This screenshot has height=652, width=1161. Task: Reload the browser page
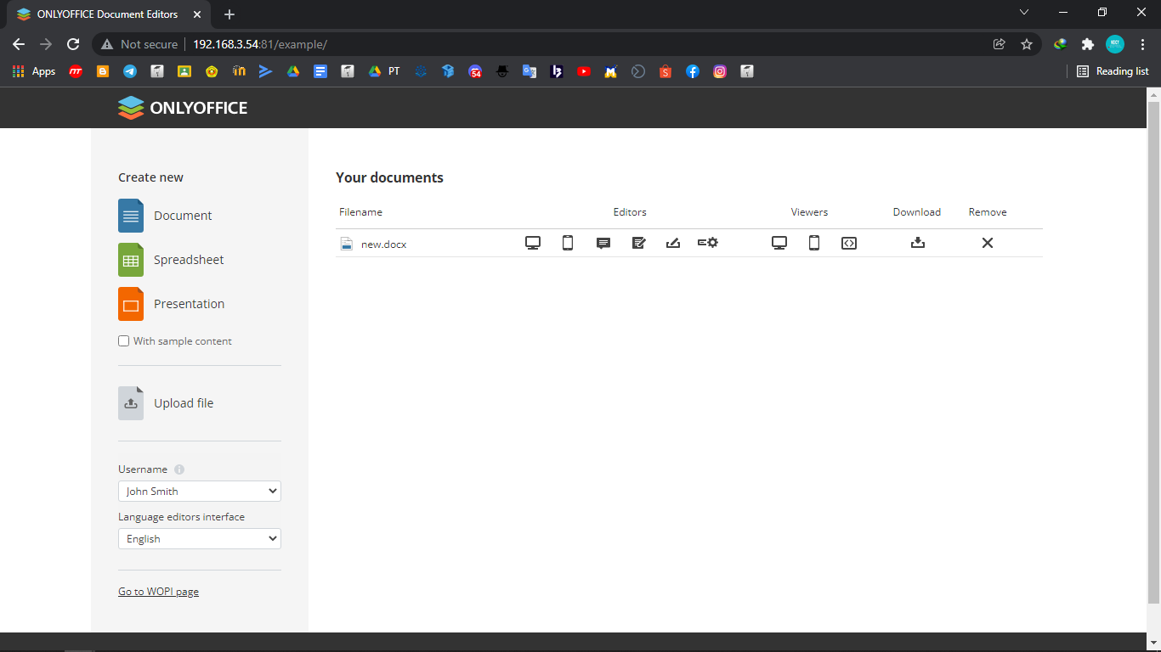[73, 44]
